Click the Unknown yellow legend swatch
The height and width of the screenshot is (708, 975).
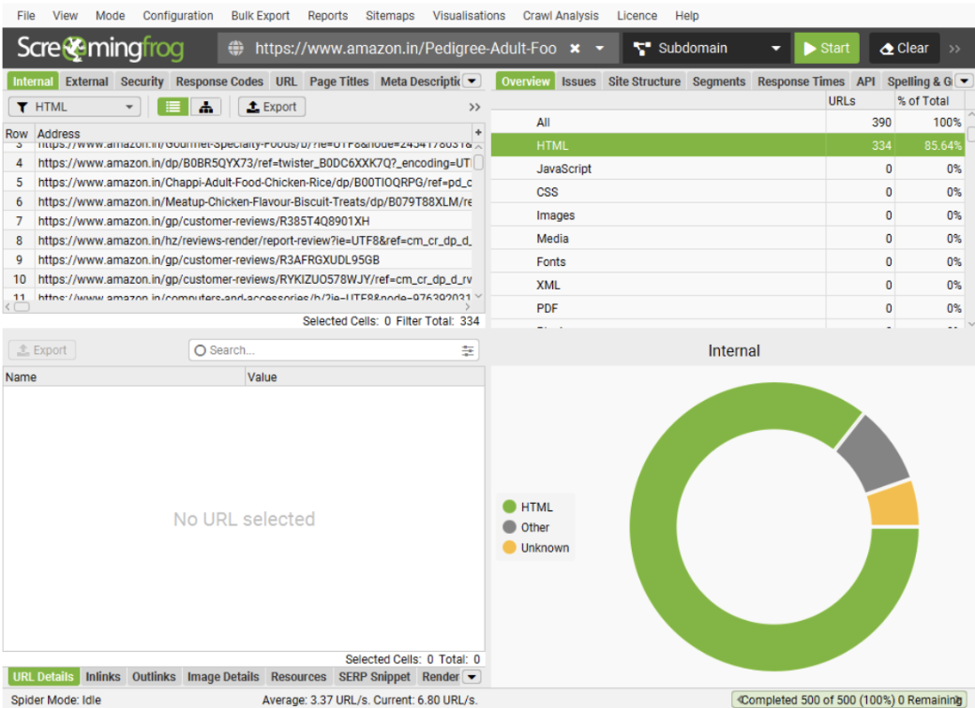509,548
